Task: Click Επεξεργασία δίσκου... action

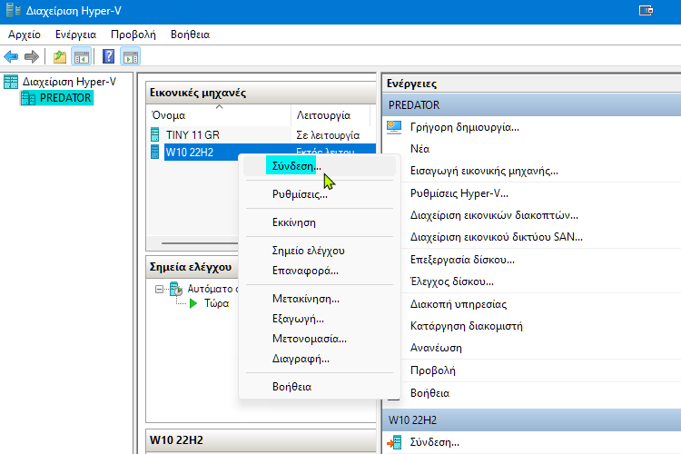Action: click(x=462, y=260)
